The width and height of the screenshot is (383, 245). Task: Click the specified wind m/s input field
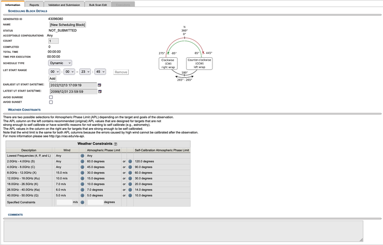pyautogui.click(x=64, y=202)
